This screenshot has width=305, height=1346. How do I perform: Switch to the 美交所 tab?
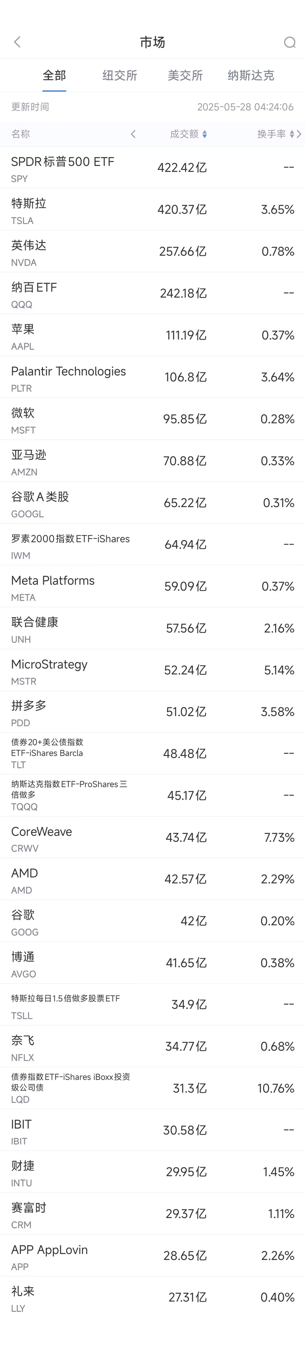[x=185, y=76]
